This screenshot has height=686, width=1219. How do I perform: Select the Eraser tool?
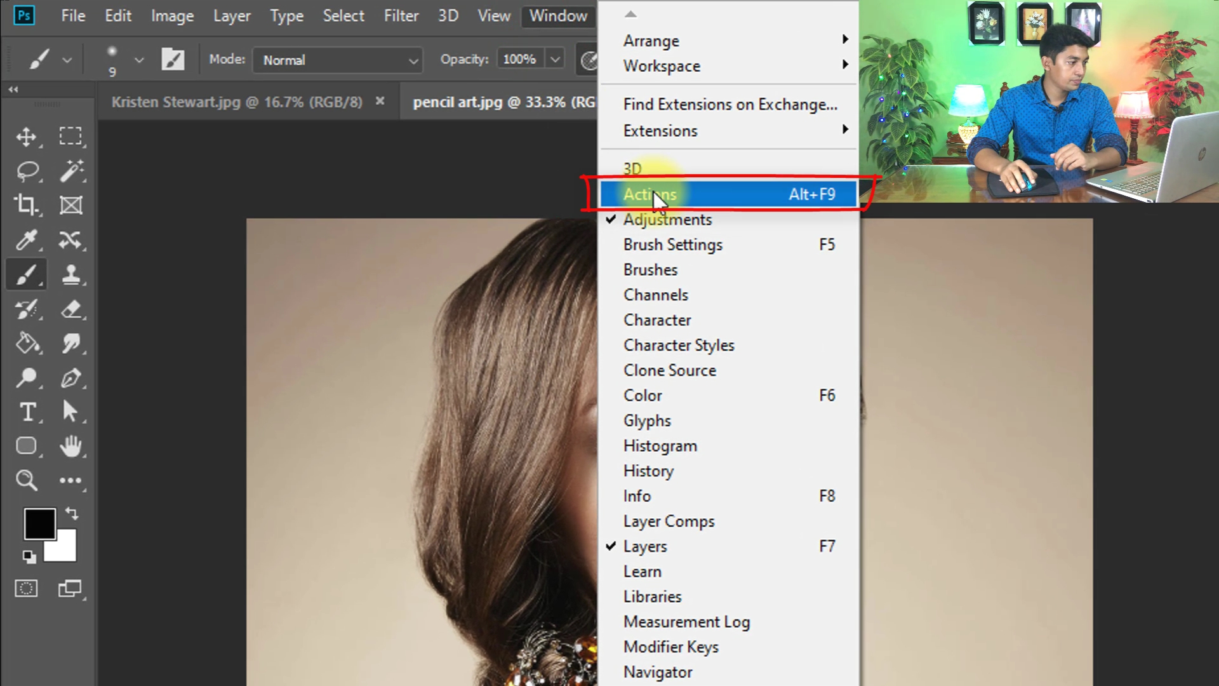[x=70, y=309]
